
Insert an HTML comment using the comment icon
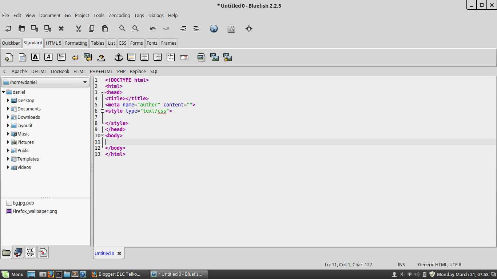coord(171,57)
